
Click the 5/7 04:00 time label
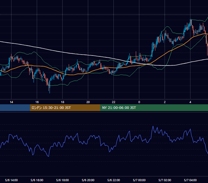(190, 180)
